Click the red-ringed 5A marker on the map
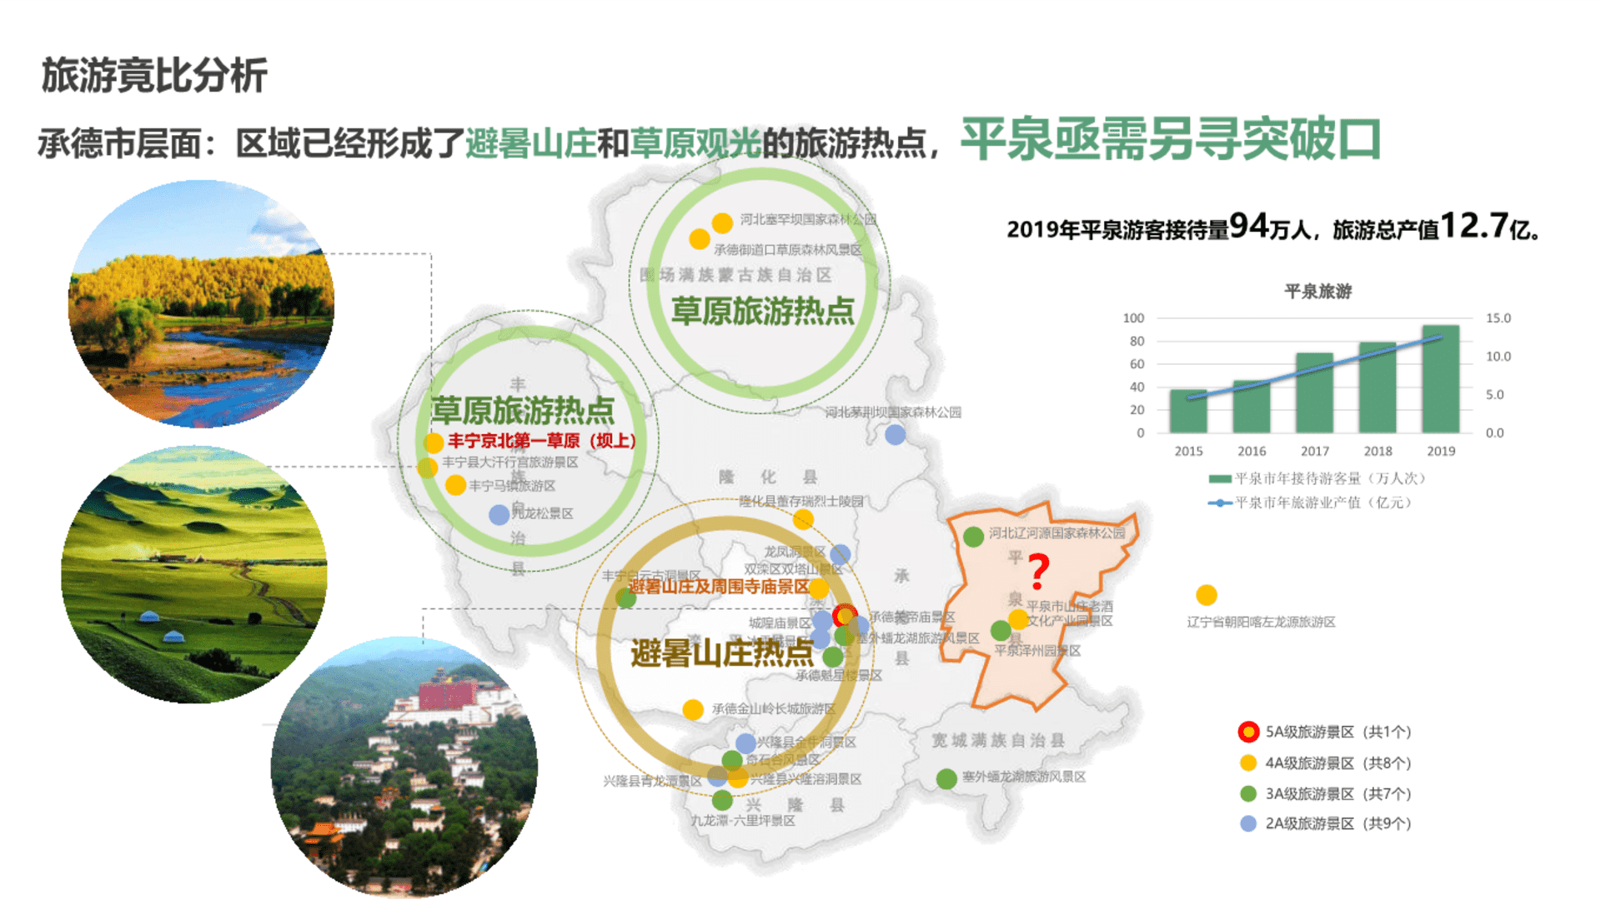1601x900 pixels. [845, 616]
